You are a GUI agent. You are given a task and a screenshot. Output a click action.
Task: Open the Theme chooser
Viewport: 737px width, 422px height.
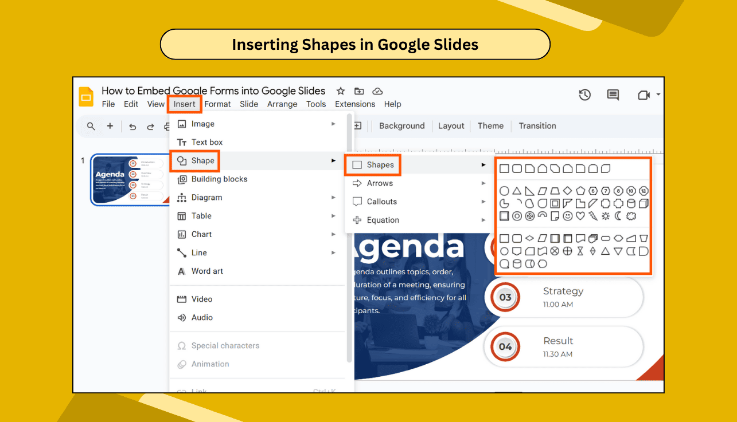point(490,125)
